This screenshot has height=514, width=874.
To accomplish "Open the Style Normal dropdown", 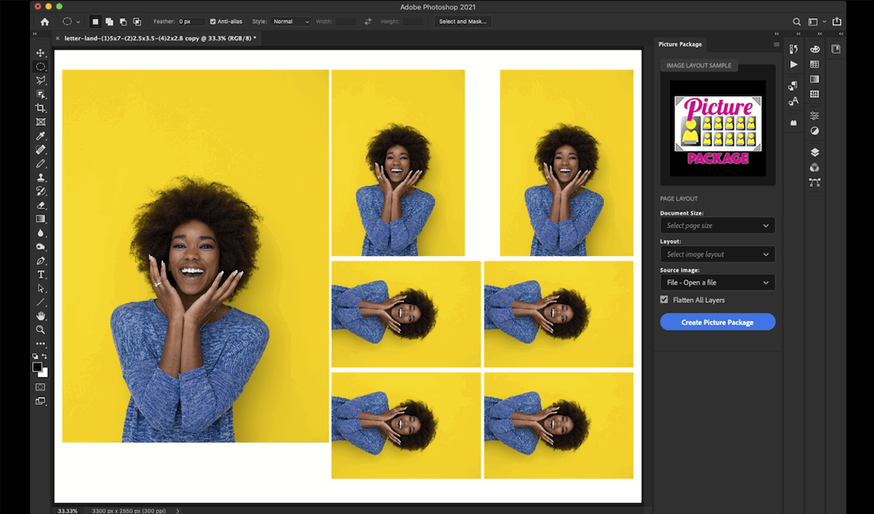I will tap(291, 22).
